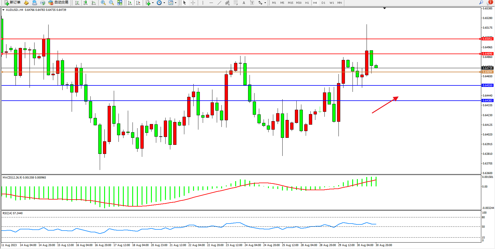Switch to the D1 timeframe
Image resolution: width=495 pixels, height=249 pixels.
click(323, 3)
